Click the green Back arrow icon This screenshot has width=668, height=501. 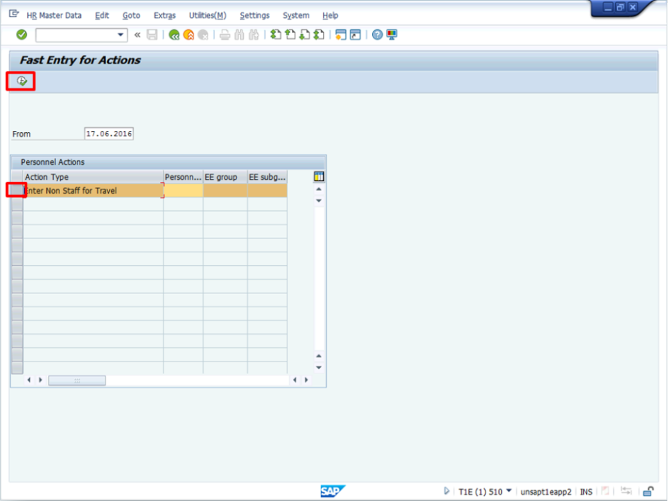174,35
